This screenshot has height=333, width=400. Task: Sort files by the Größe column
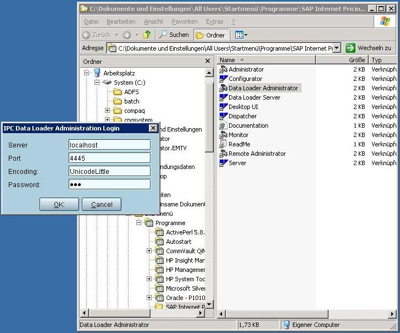coord(342,60)
